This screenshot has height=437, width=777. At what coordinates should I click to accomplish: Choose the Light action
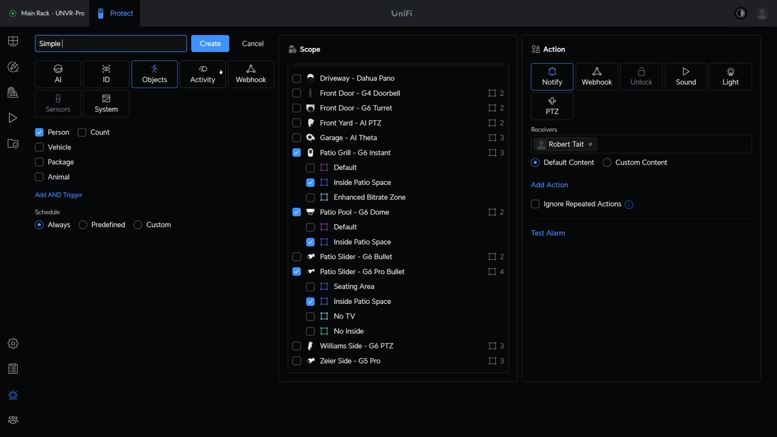(x=730, y=76)
